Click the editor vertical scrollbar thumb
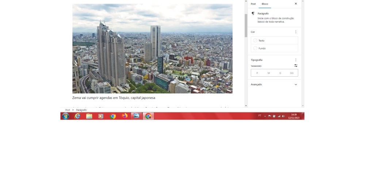The height and width of the screenshot is (177, 374). coord(246,26)
